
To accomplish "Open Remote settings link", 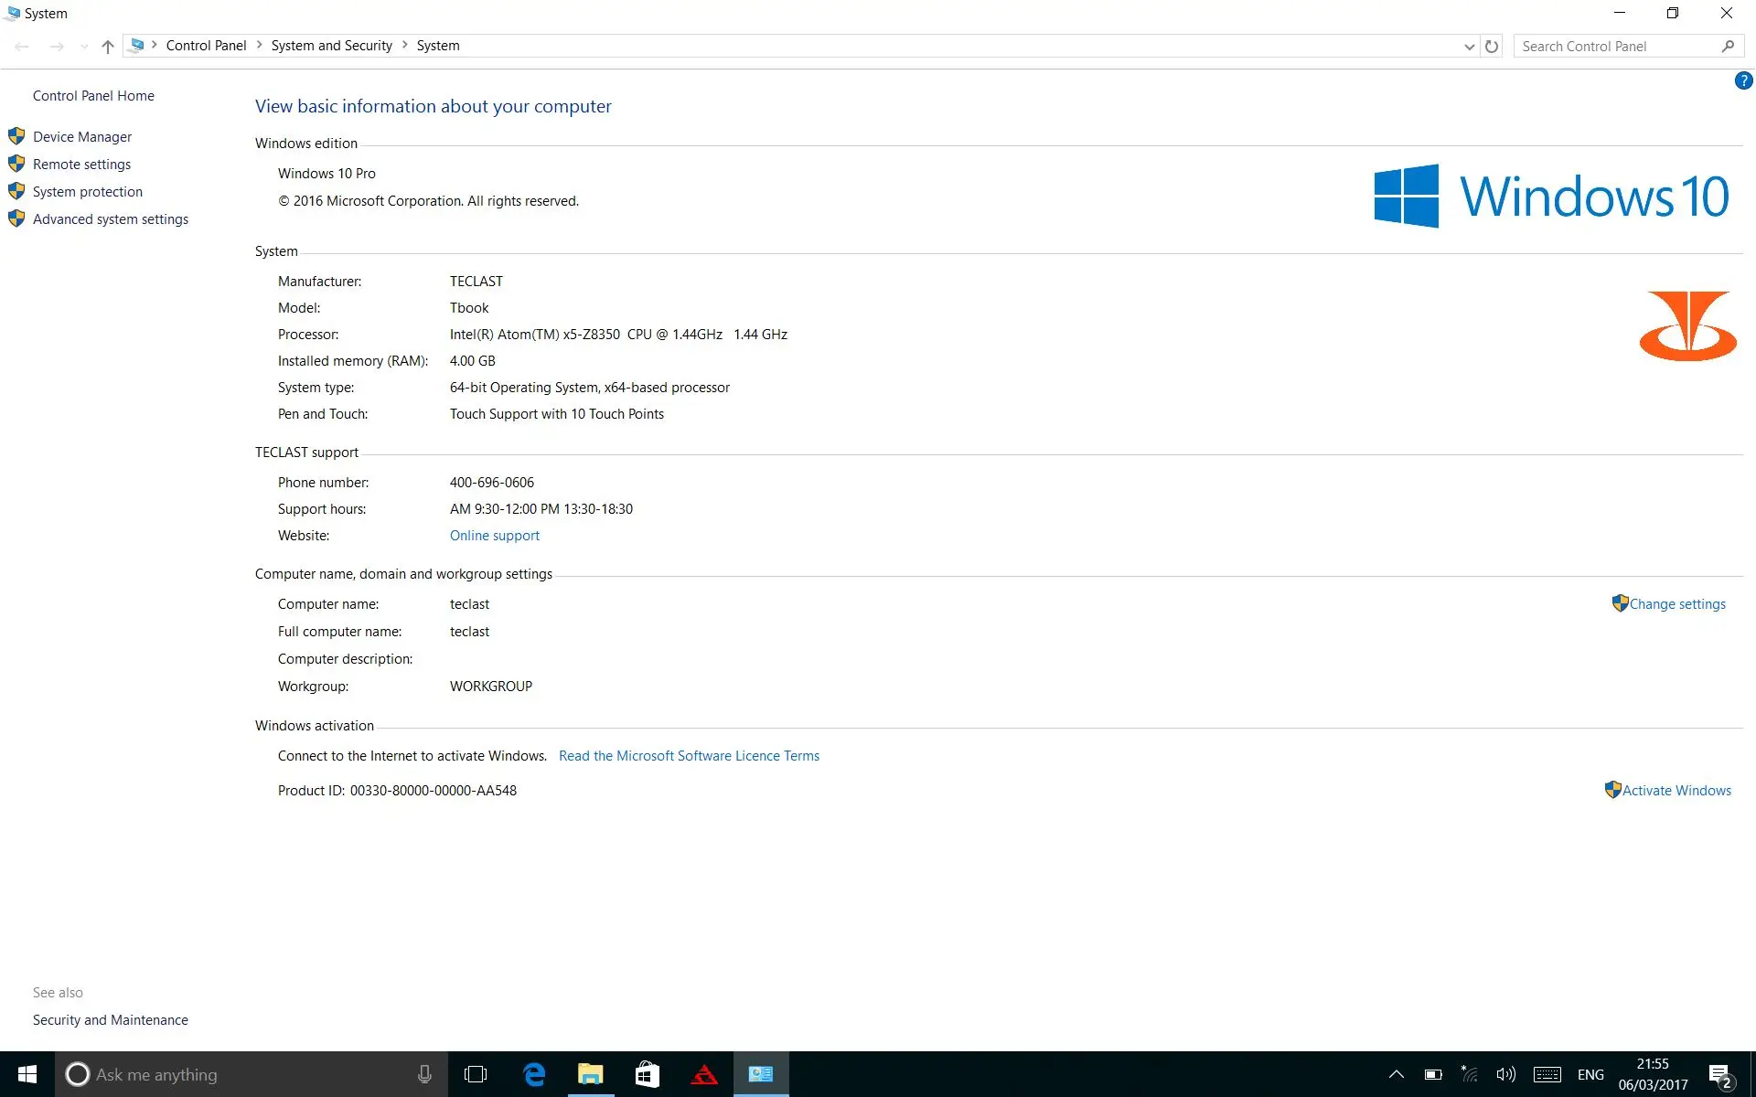I will pos(81,165).
